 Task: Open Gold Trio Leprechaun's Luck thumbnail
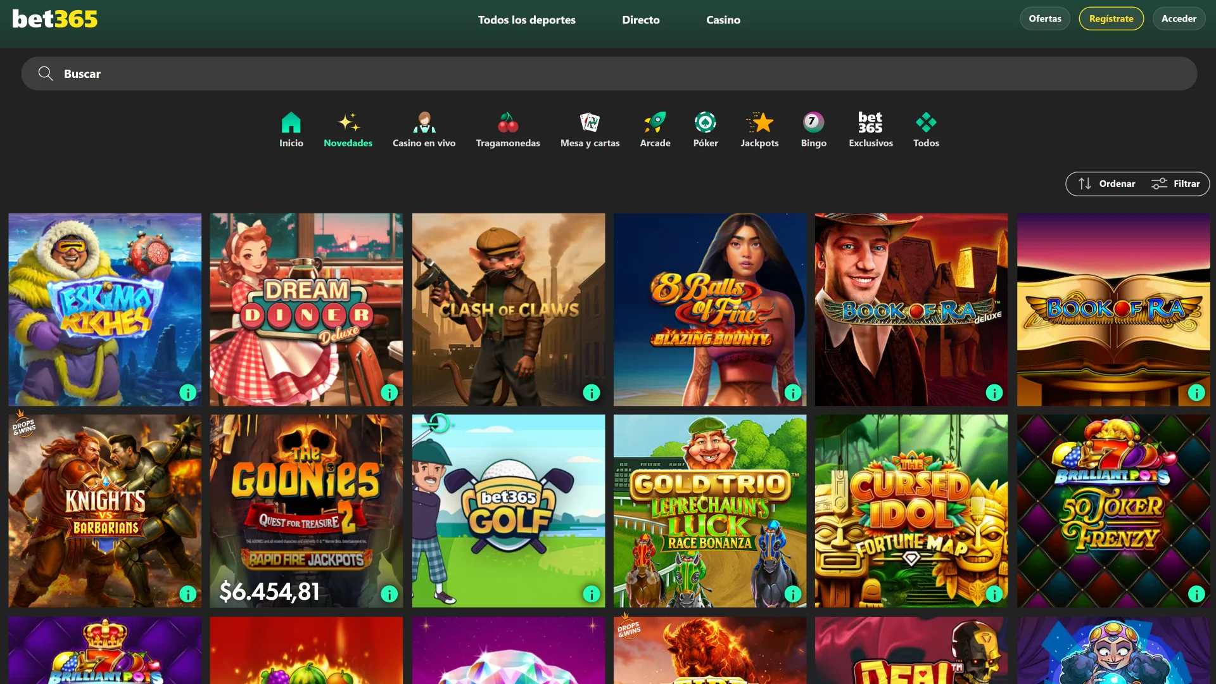click(x=710, y=511)
